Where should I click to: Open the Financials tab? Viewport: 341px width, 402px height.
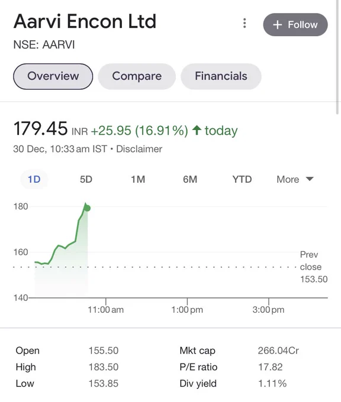pos(221,76)
